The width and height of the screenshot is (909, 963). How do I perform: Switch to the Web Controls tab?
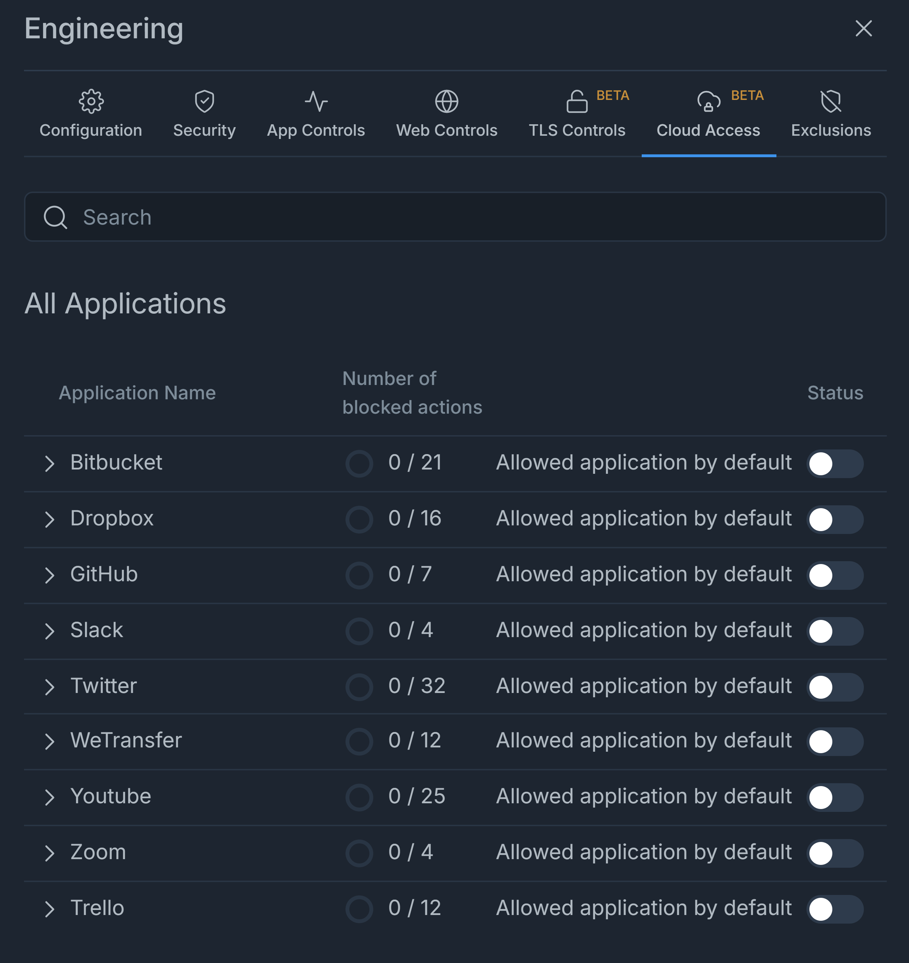click(x=446, y=130)
